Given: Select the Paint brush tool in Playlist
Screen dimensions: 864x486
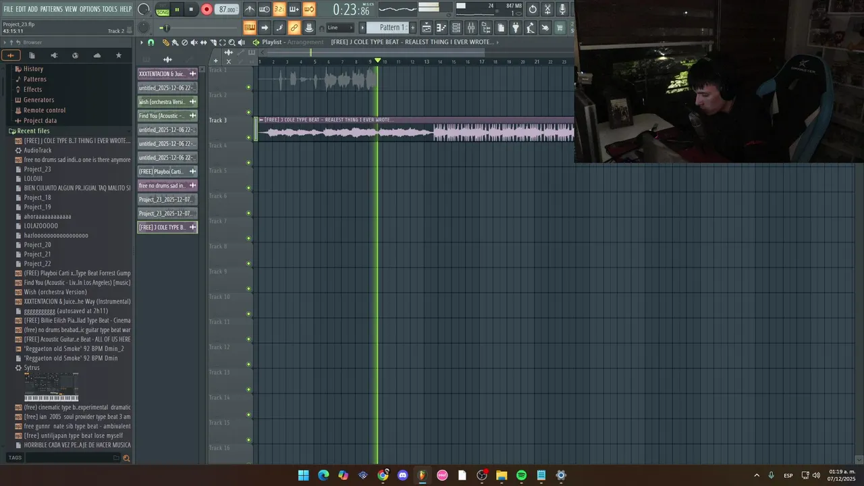Looking at the screenshot, I should [175, 43].
